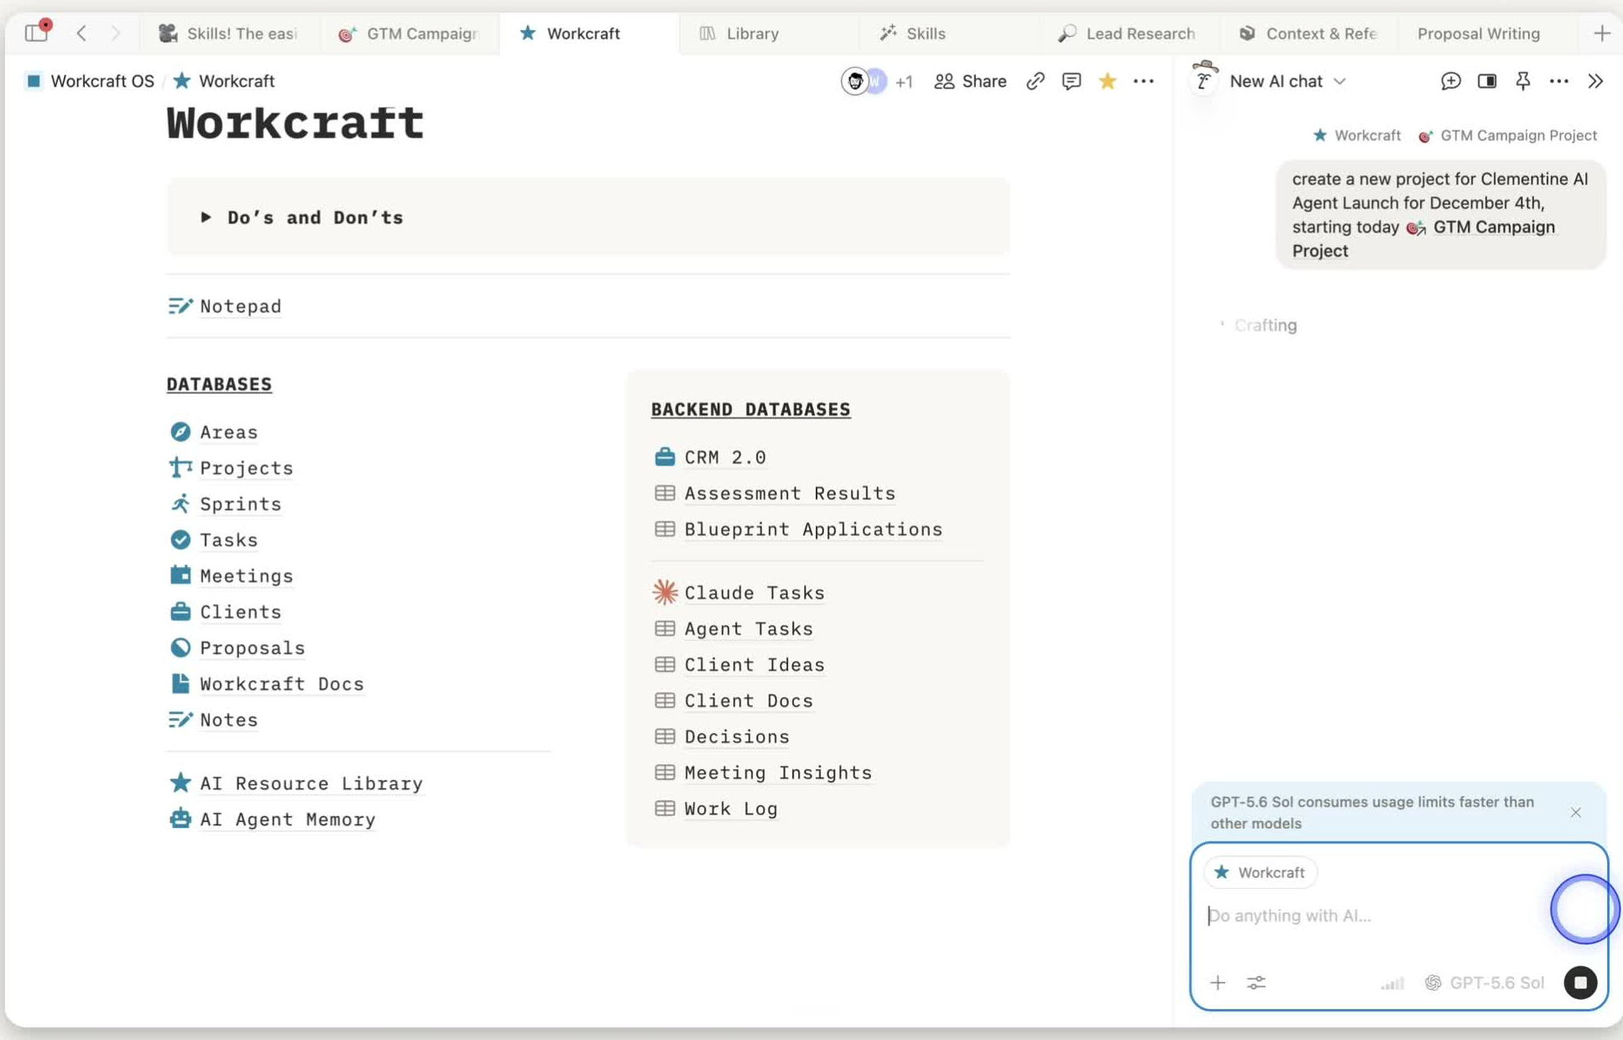Switch to the Proposal Writing tab
The image size is (1623, 1040).
pyautogui.click(x=1479, y=34)
